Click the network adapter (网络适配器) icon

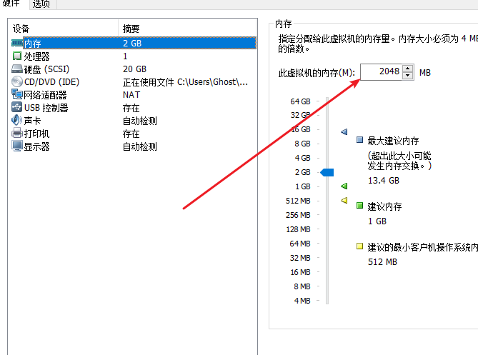pyautogui.click(x=17, y=94)
